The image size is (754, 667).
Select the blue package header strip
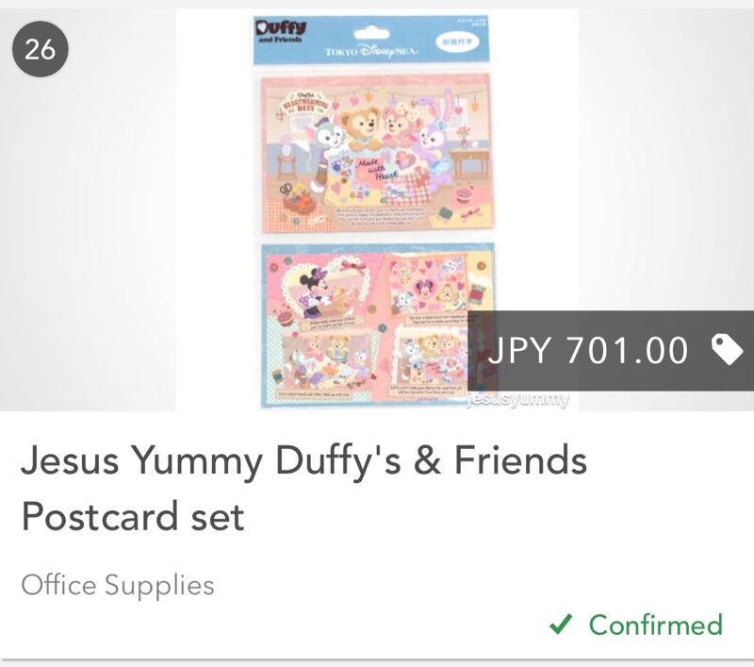(371, 40)
